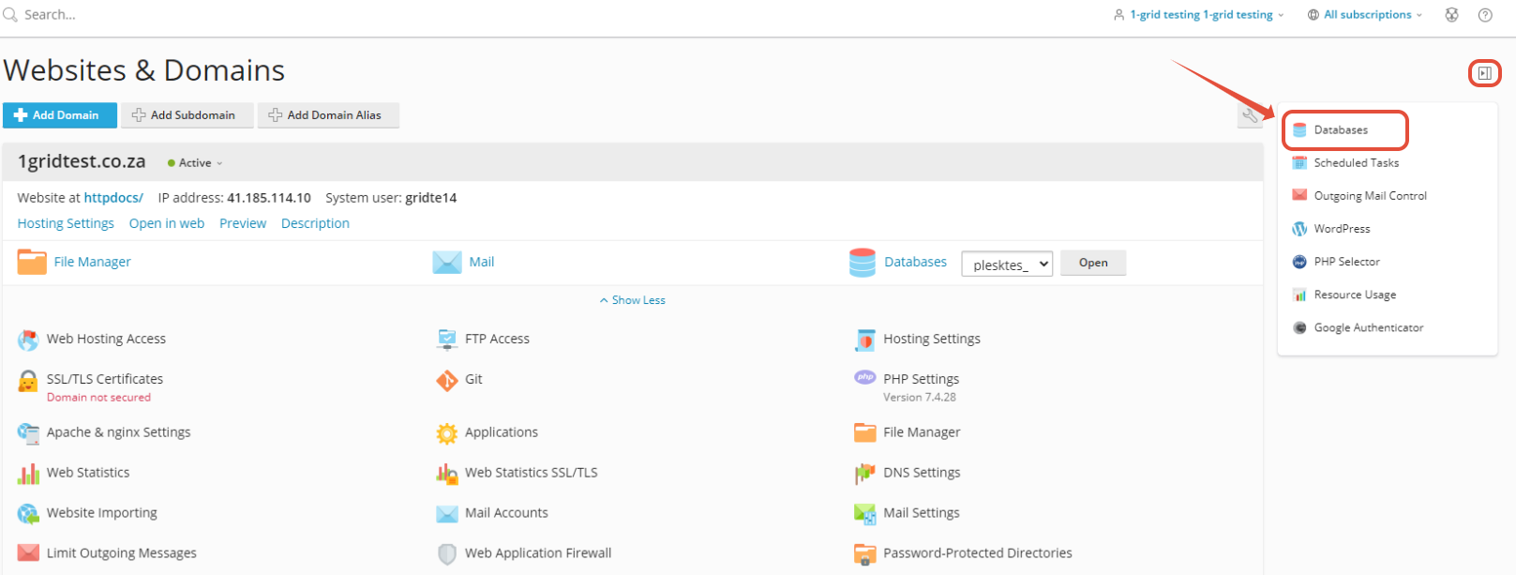The width and height of the screenshot is (1516, 575).
Task: Open Web Hosting Access icon
Action: click(x=28, y=340)
